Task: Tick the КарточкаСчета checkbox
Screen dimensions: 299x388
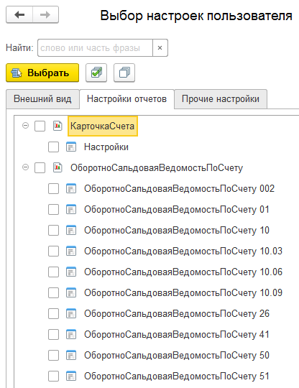Action: point(40,126)
